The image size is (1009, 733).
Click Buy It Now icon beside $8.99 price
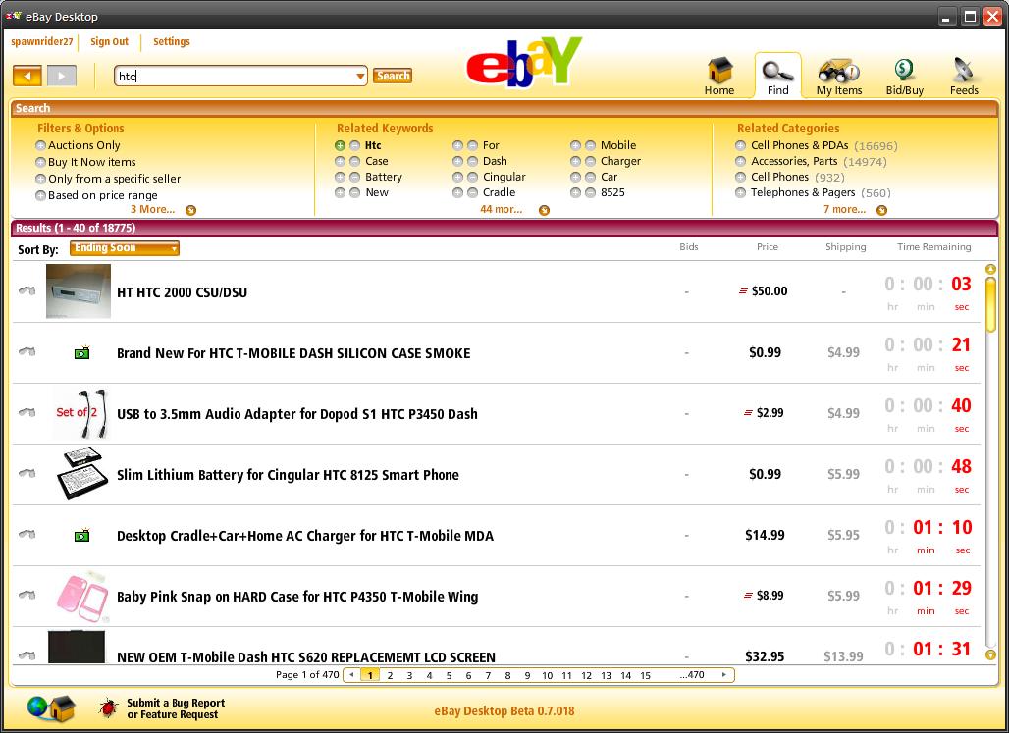(748, 596)
